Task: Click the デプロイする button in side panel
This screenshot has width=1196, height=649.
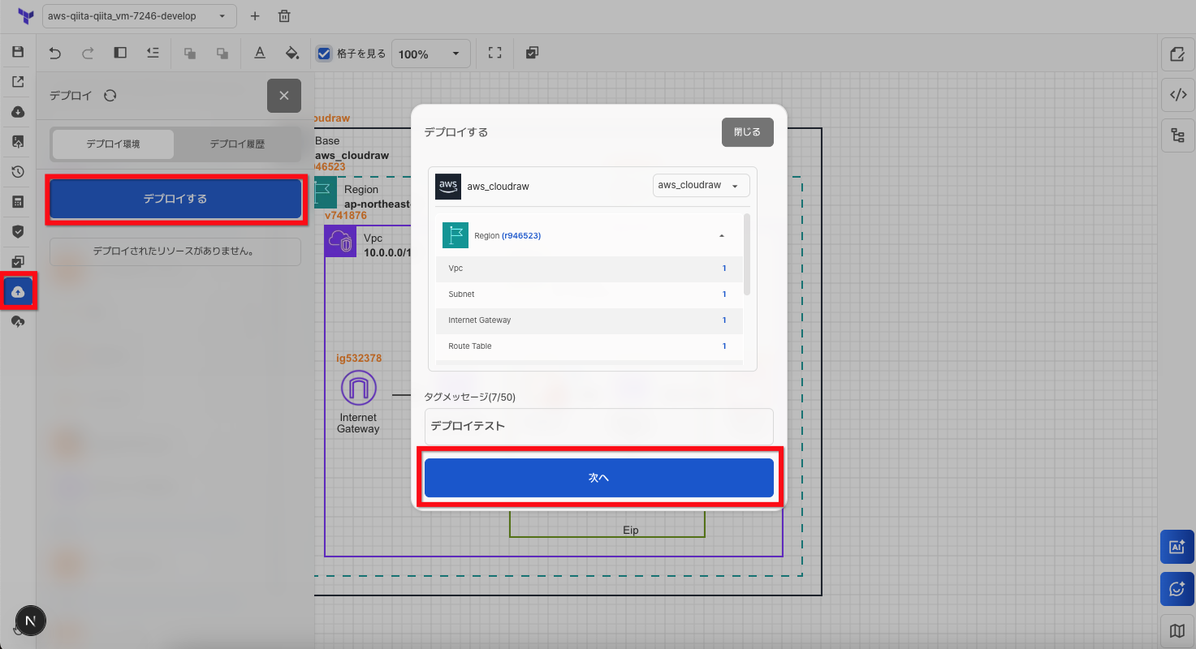Action: point(175,199)
